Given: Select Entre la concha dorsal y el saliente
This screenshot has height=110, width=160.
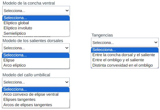Looking at the screenshot, I should 124,55.
